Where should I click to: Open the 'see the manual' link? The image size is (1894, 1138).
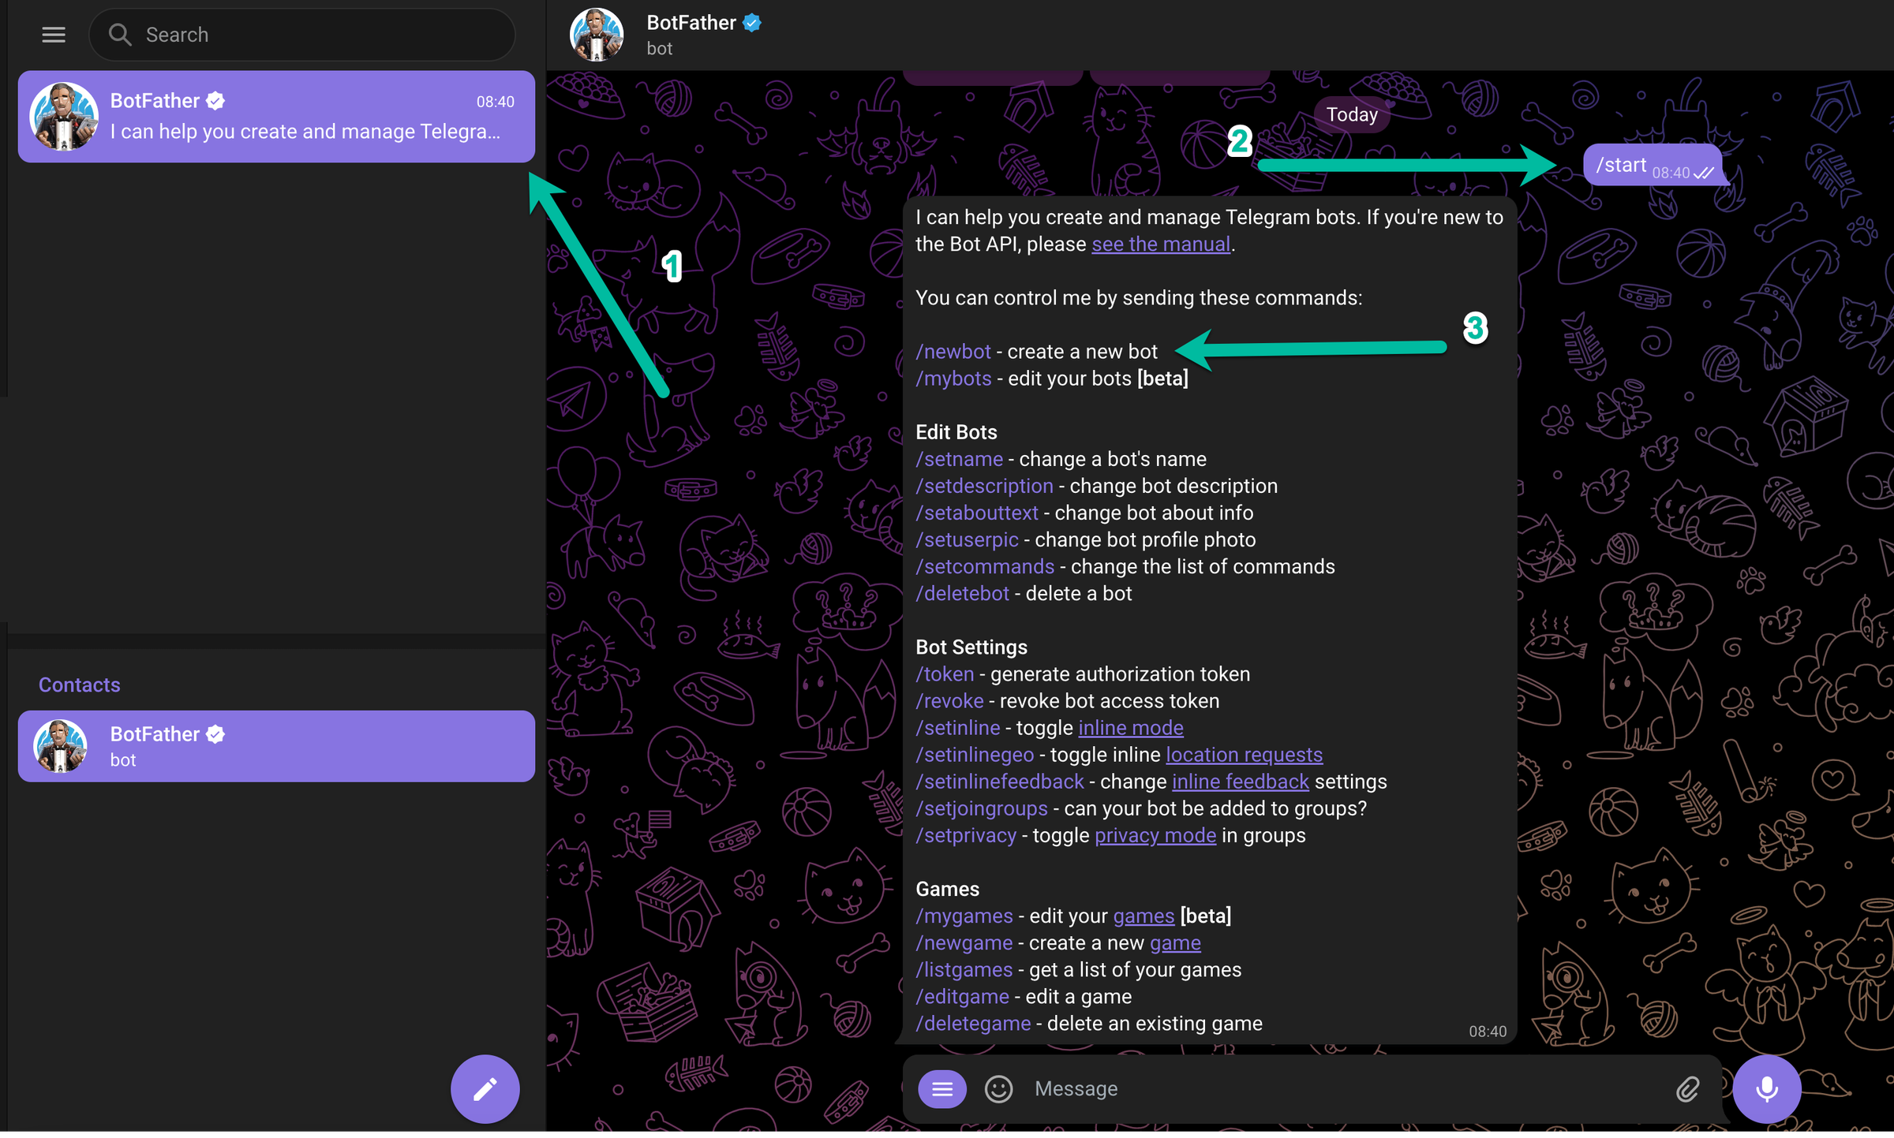pos(1160,244)
